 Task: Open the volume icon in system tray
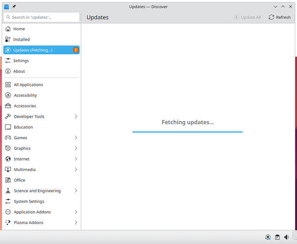coord(287,237)
